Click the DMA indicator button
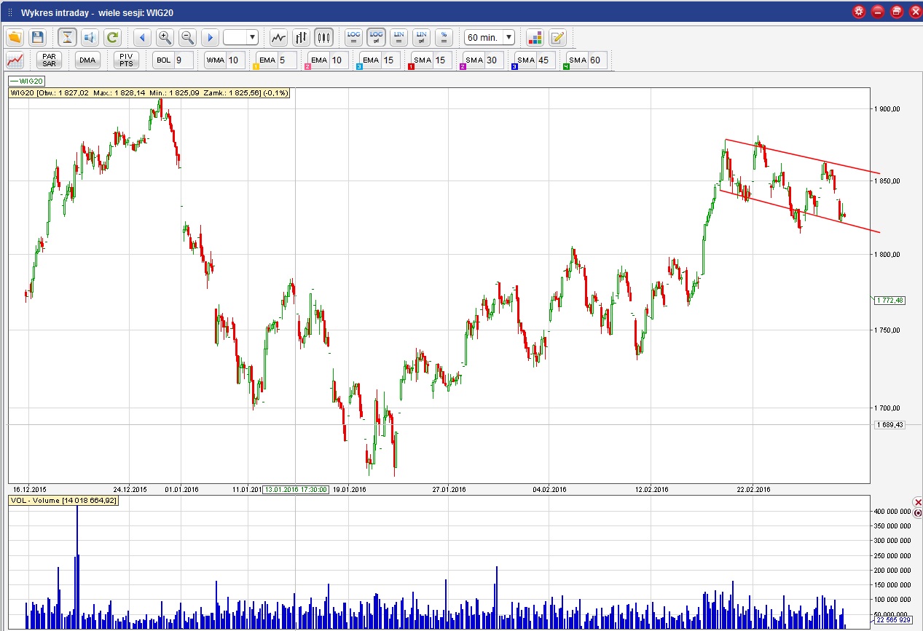The width and height of the screenshot is (923, 631). pyautogui.click(x=87, y=60)
